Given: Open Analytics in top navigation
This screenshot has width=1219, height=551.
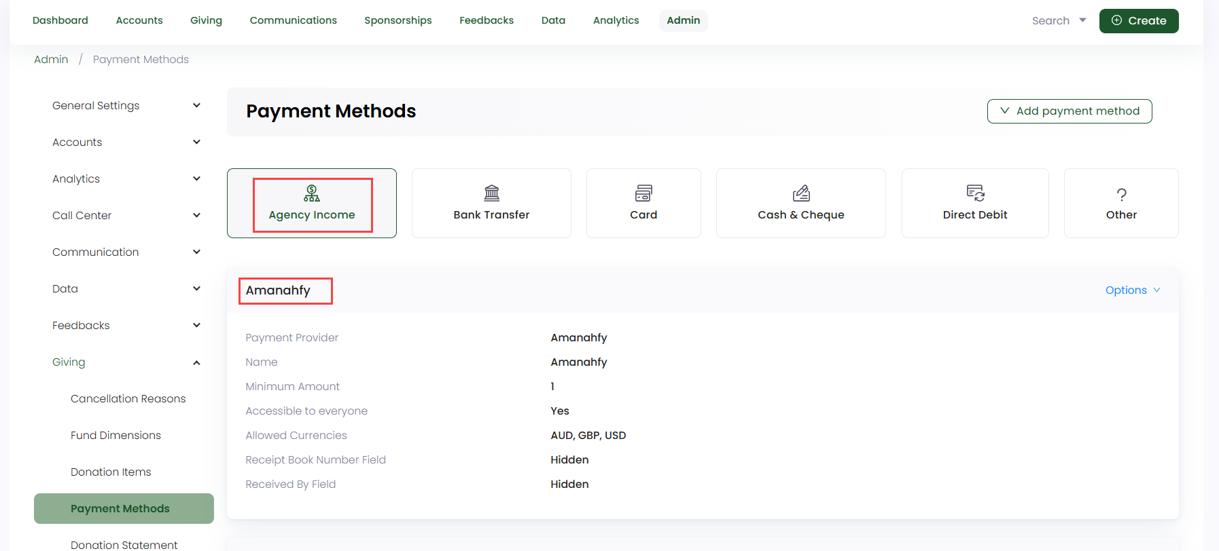Looking at the screenshot, I should point(616,20).
